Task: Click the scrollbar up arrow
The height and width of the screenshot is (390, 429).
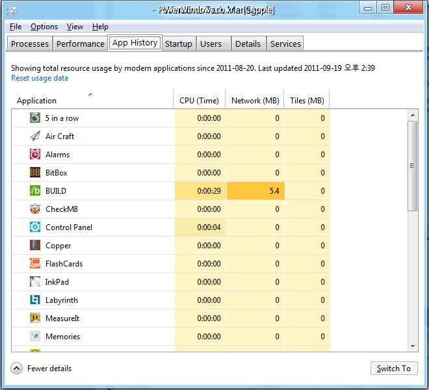Action: pyautogui.click(x=413, y=115)
